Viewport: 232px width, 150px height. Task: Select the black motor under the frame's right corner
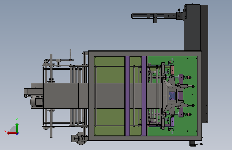click(x=193, y=144)
